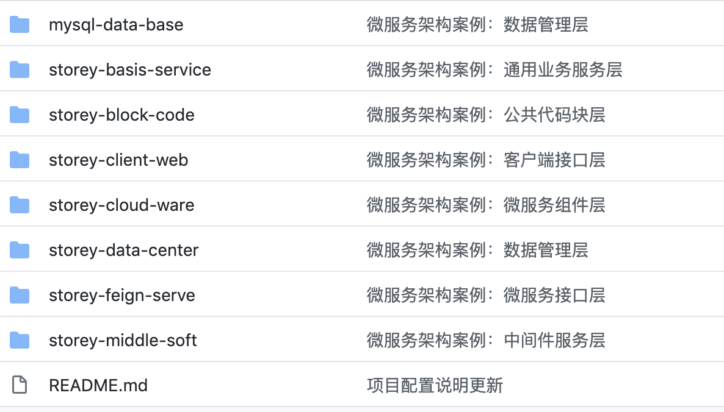Click the storey-client-web folder icon

(x=20, y=160)
